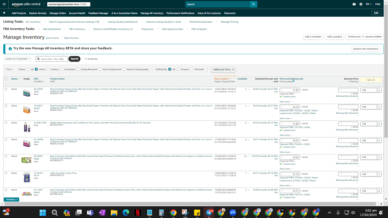388x218 pixels.
Task: Open Preferences: 11 columns hidden
Action: 365,37
